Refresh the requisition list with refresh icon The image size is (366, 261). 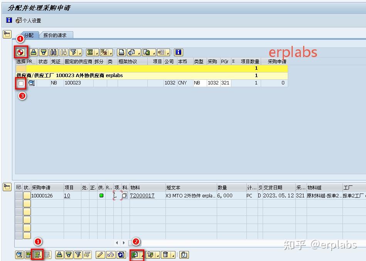point(120,255)
